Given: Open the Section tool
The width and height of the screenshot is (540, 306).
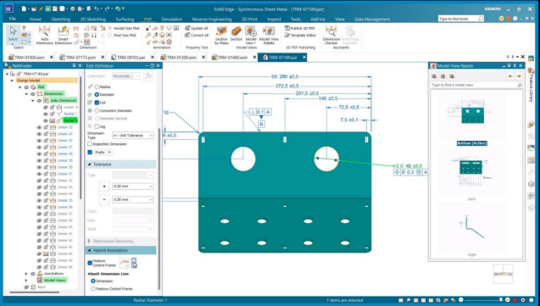Looking at the screenshot, I should (x=237, y=34).
